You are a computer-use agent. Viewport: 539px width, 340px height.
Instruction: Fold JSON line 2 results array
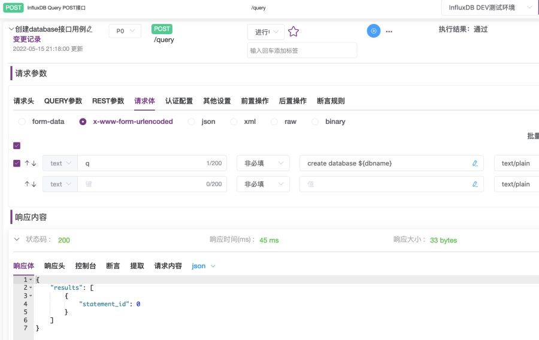[x=31, y=287]
